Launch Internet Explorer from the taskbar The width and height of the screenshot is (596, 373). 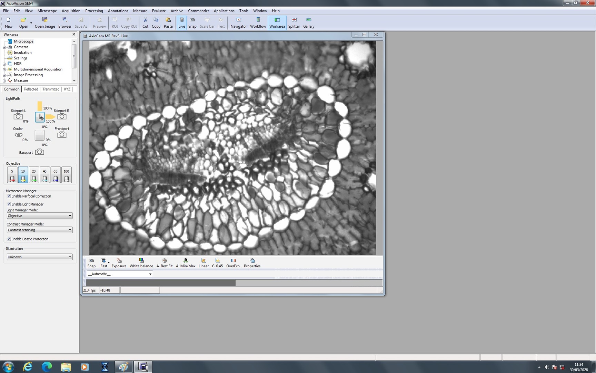[x=27, y=367]
